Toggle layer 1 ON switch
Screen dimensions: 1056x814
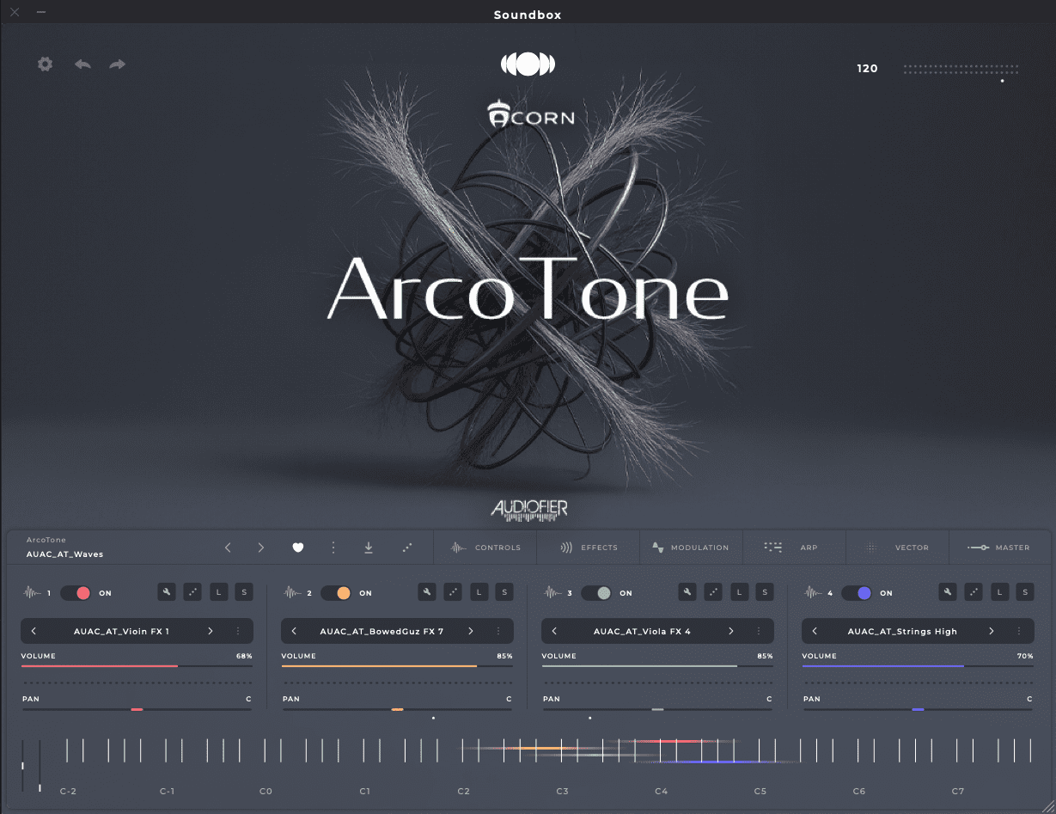(76, 593)
